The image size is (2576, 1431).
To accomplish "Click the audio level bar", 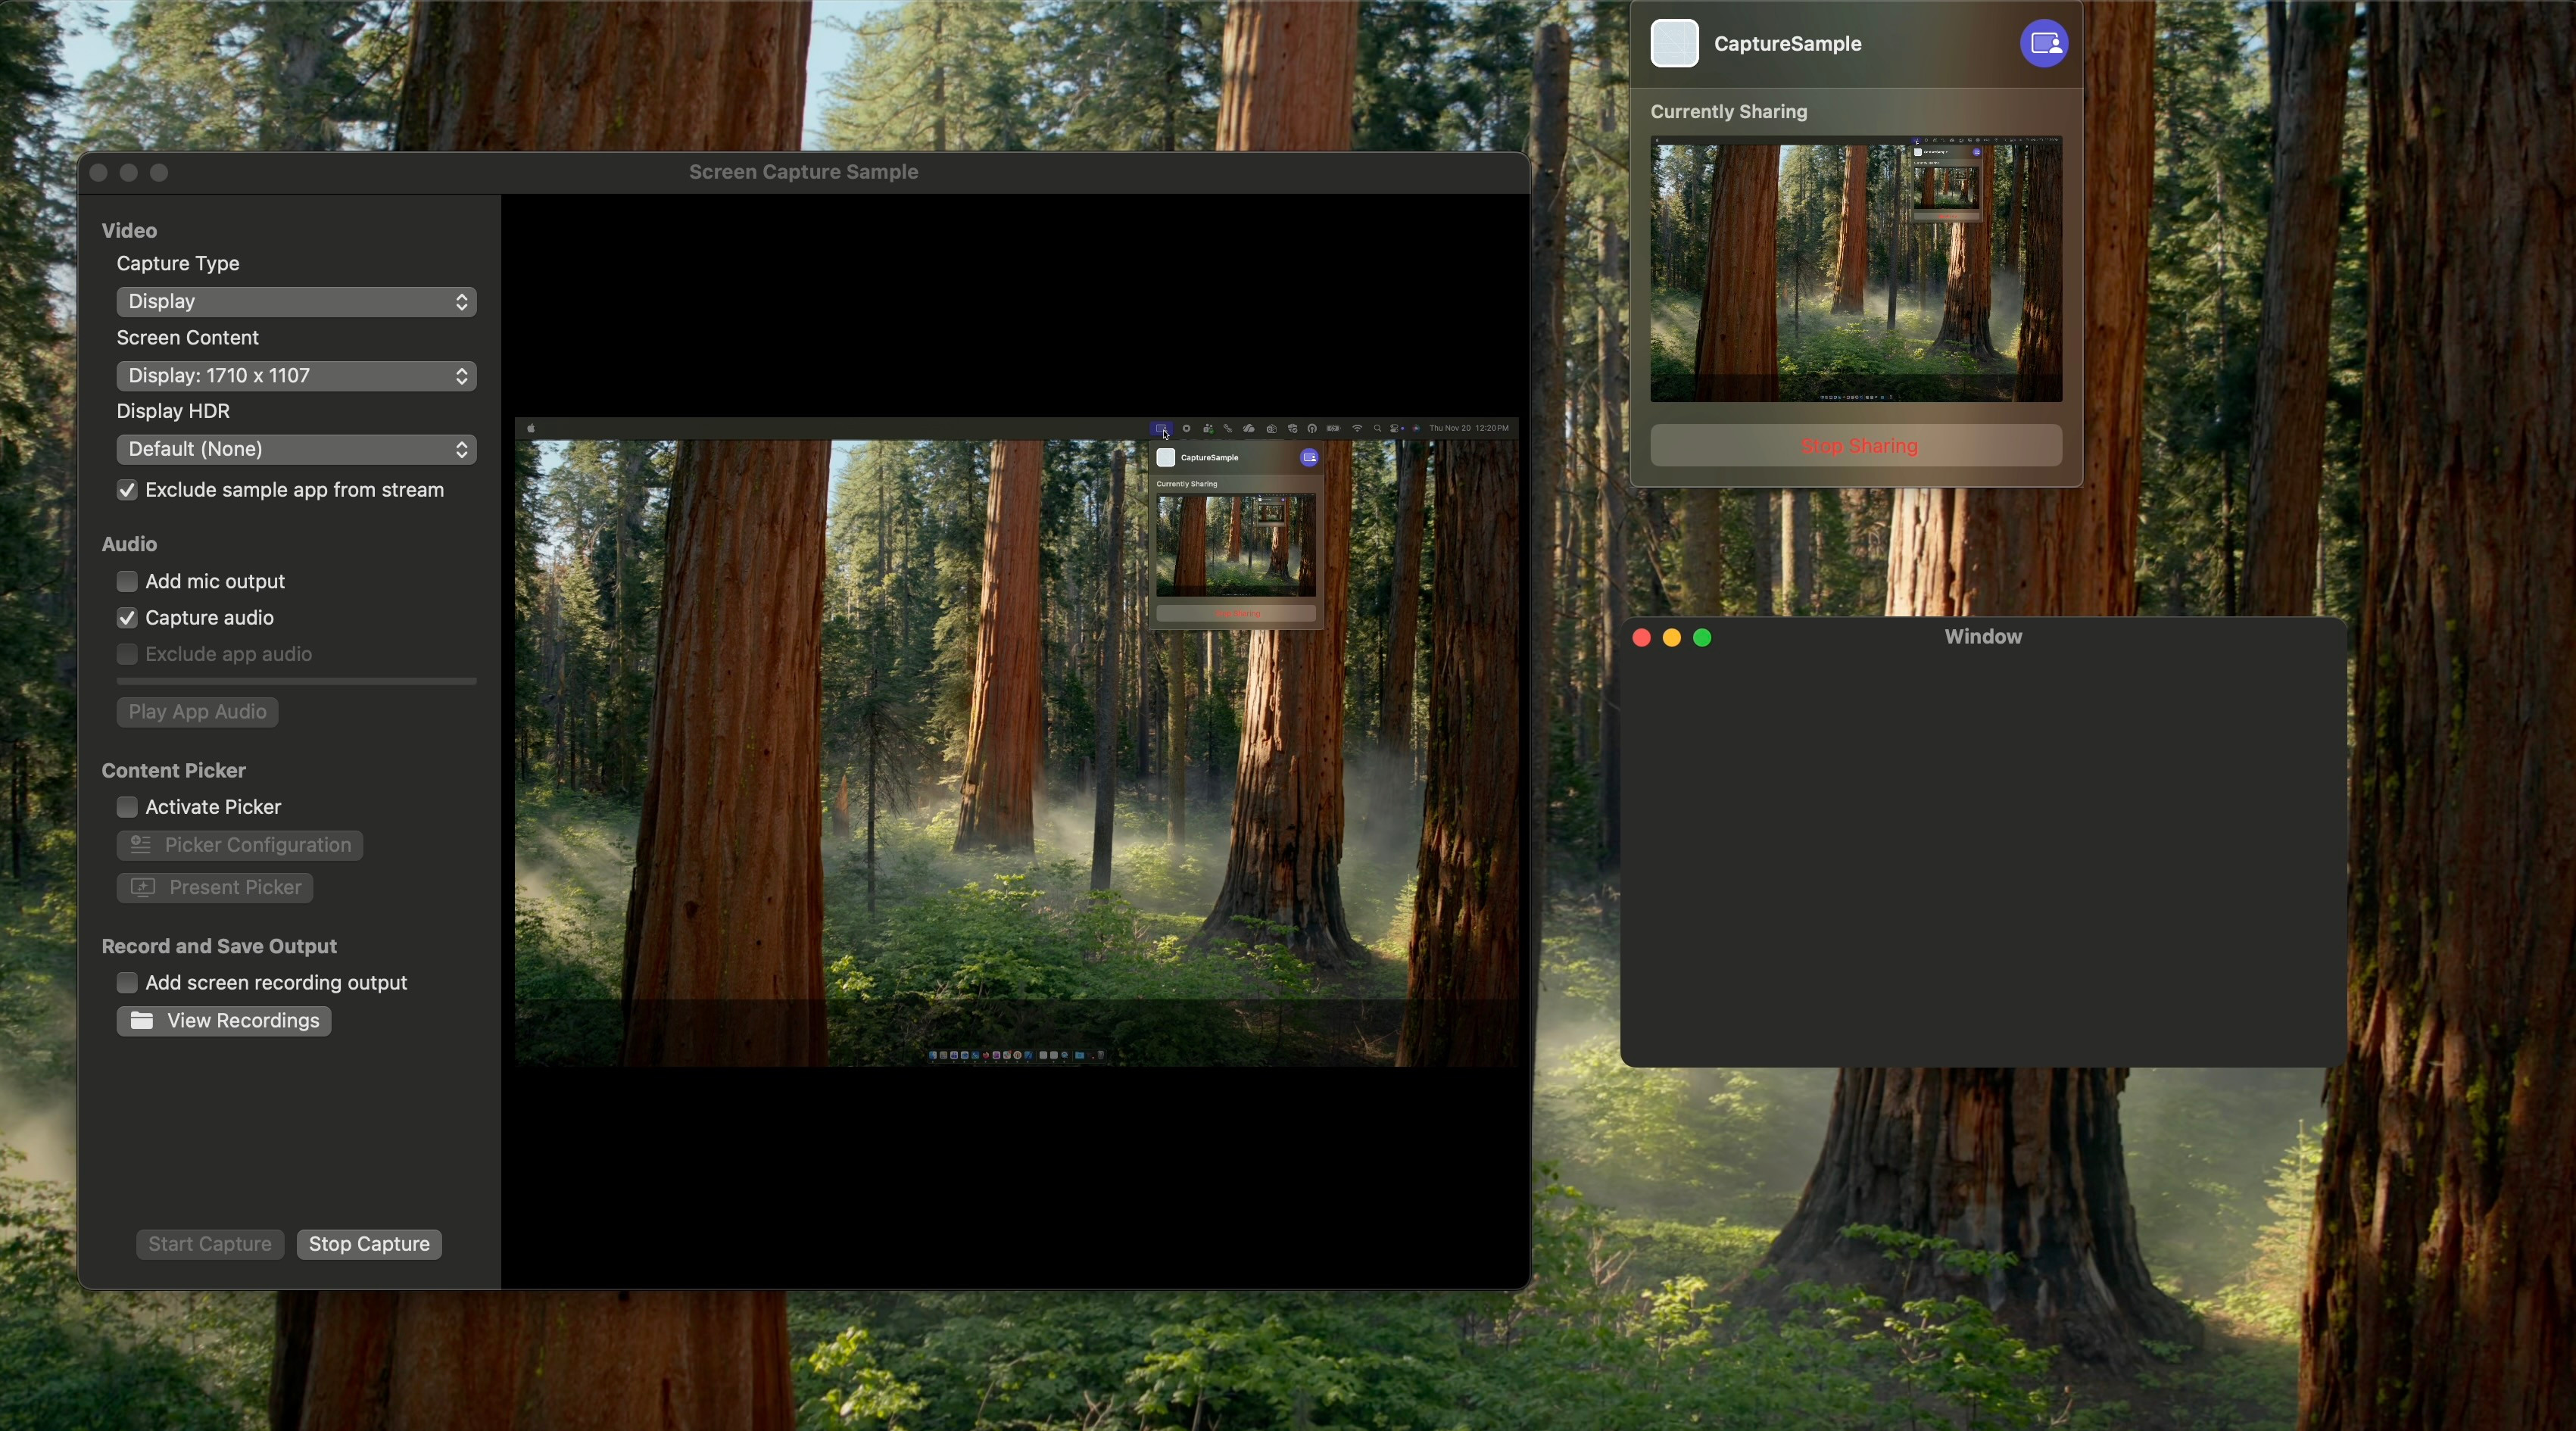I will (x=296, y=681).
